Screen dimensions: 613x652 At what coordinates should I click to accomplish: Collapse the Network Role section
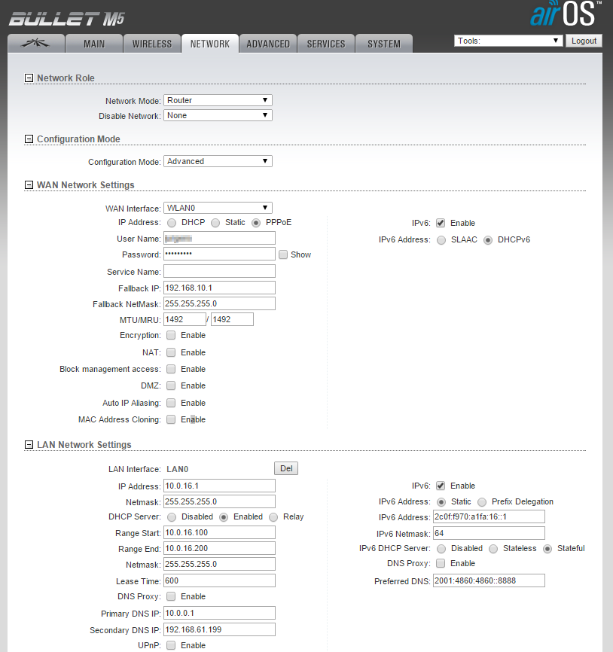pos(28,78)
